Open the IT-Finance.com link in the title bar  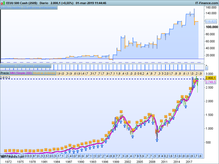coord(207,3)
